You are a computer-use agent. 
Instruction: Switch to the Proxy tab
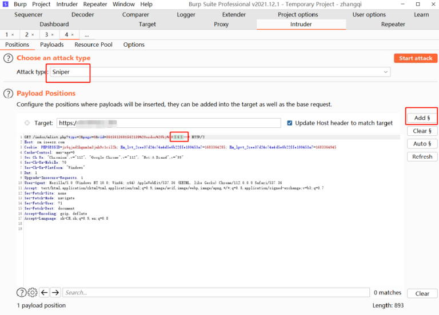(221, 25)
